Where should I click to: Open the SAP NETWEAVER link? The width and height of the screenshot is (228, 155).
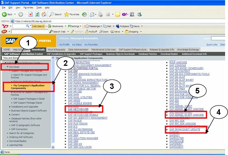[78, 109]
